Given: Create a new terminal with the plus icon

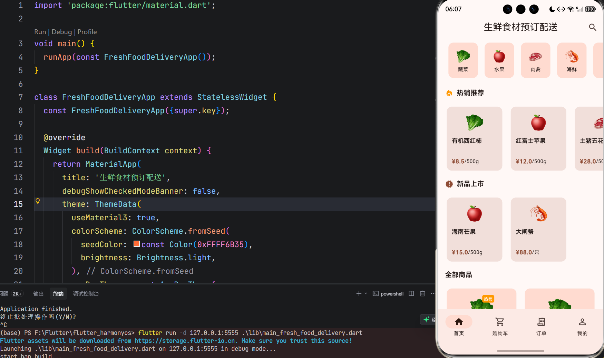Looking at the screenshot, I should coord(359,293).
